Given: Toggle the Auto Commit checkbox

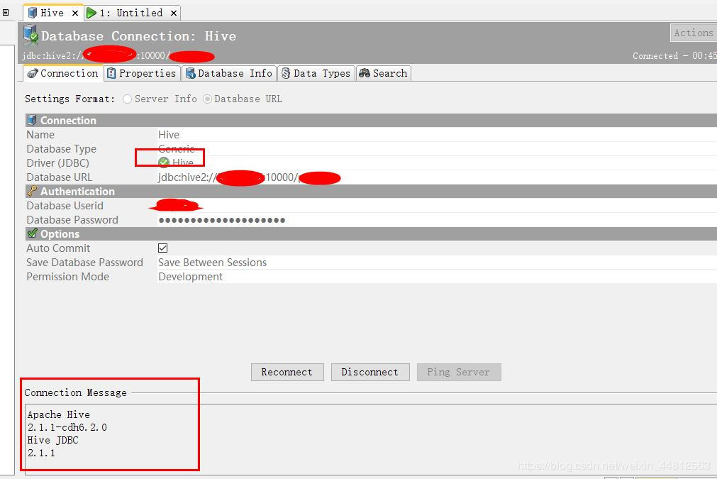Looking at the screenshot, I should pos(162,248).
